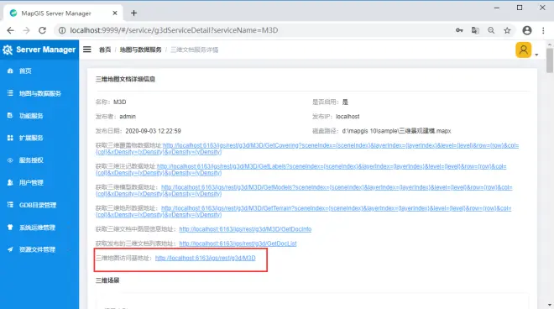Open the GetDocInfo URL link

(245, 229)
